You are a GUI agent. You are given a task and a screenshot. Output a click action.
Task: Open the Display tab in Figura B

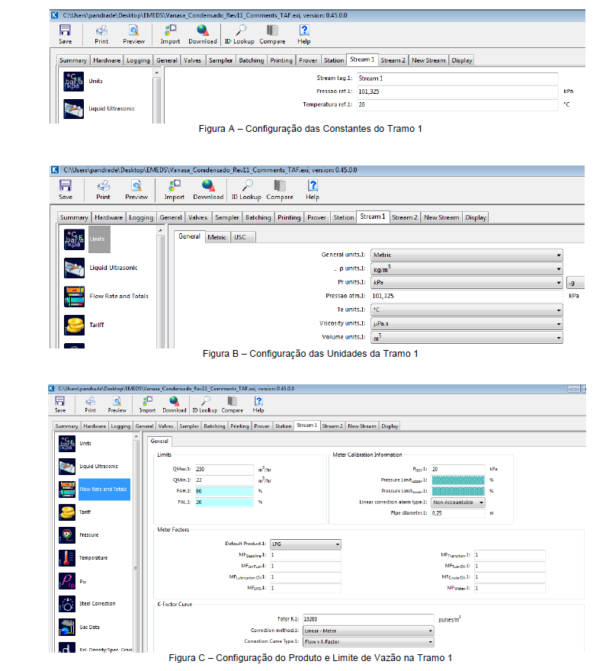pos(476,217)
